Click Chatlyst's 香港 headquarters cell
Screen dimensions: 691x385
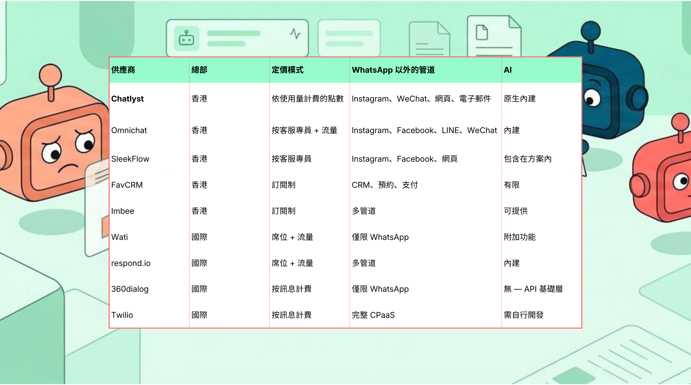coord(229,99)
